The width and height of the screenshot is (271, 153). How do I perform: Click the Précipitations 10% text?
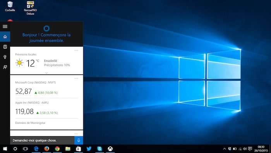57,65
